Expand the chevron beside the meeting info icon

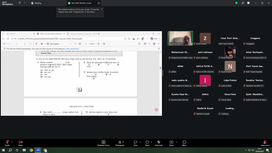click(25, 3)
